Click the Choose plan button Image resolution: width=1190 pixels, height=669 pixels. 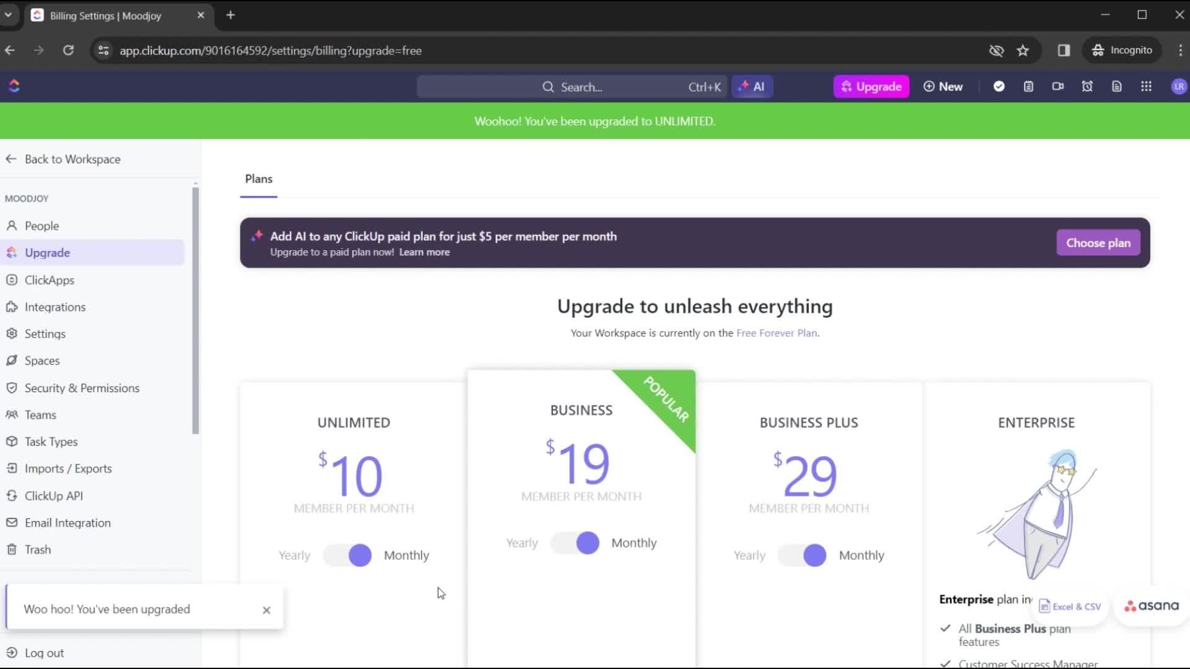click(x=1098, y=243)
